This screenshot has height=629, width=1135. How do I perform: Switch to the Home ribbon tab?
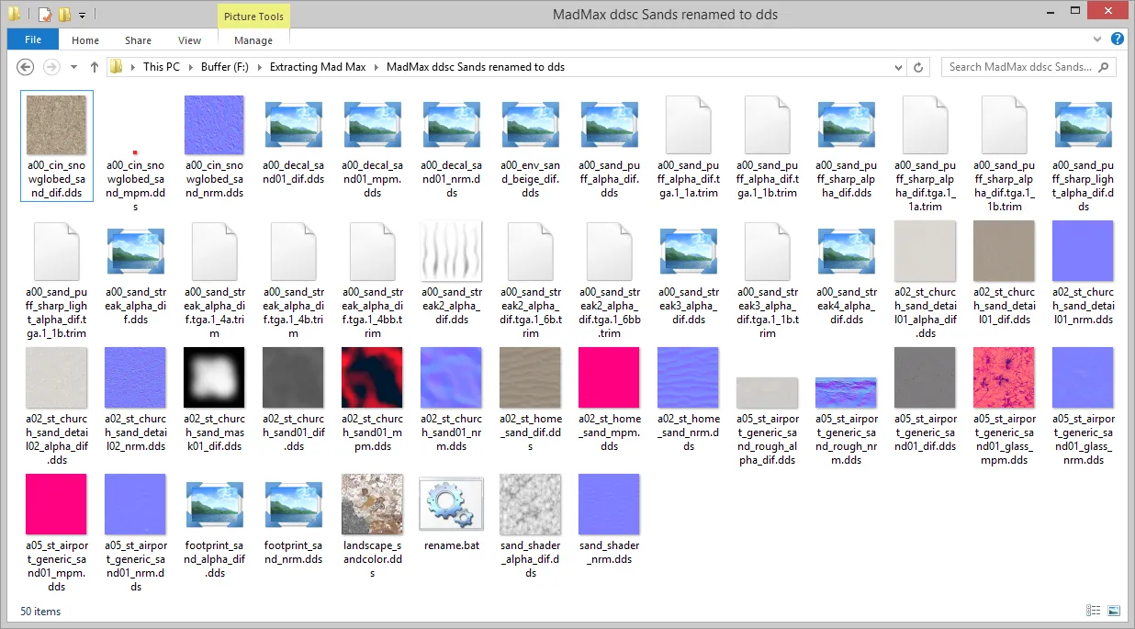pos(85,40)
